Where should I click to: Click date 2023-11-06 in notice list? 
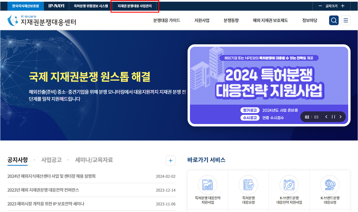166,204
